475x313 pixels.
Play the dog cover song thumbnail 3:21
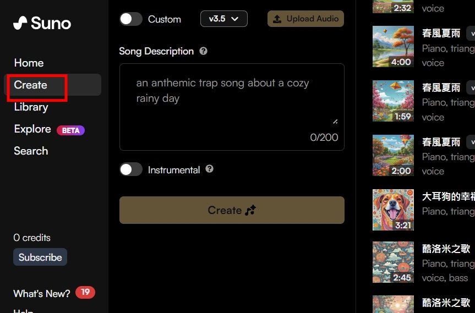[393, 210]
